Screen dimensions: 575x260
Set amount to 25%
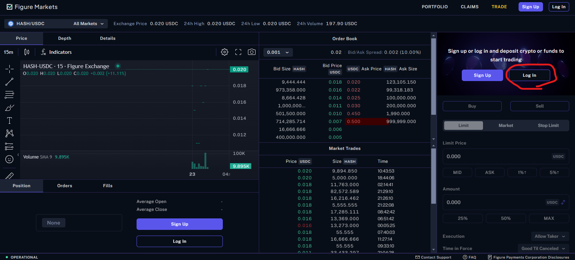pos(463,218)
